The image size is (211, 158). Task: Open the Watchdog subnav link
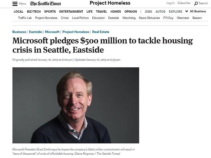[x=129, y=18]
